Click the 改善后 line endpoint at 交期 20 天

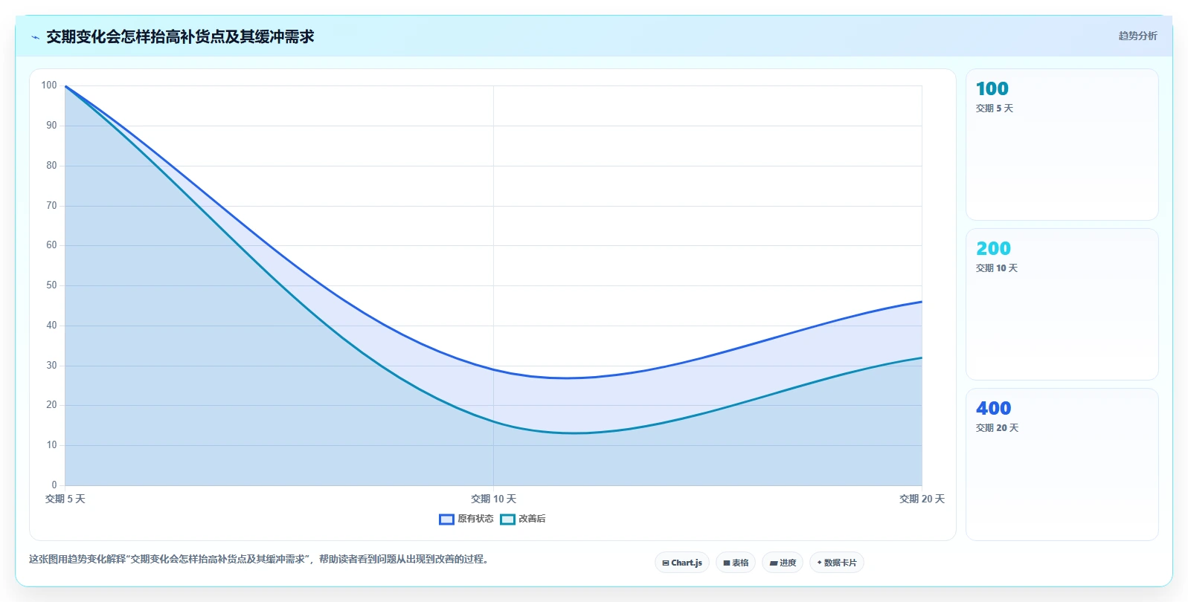[922, 357]
